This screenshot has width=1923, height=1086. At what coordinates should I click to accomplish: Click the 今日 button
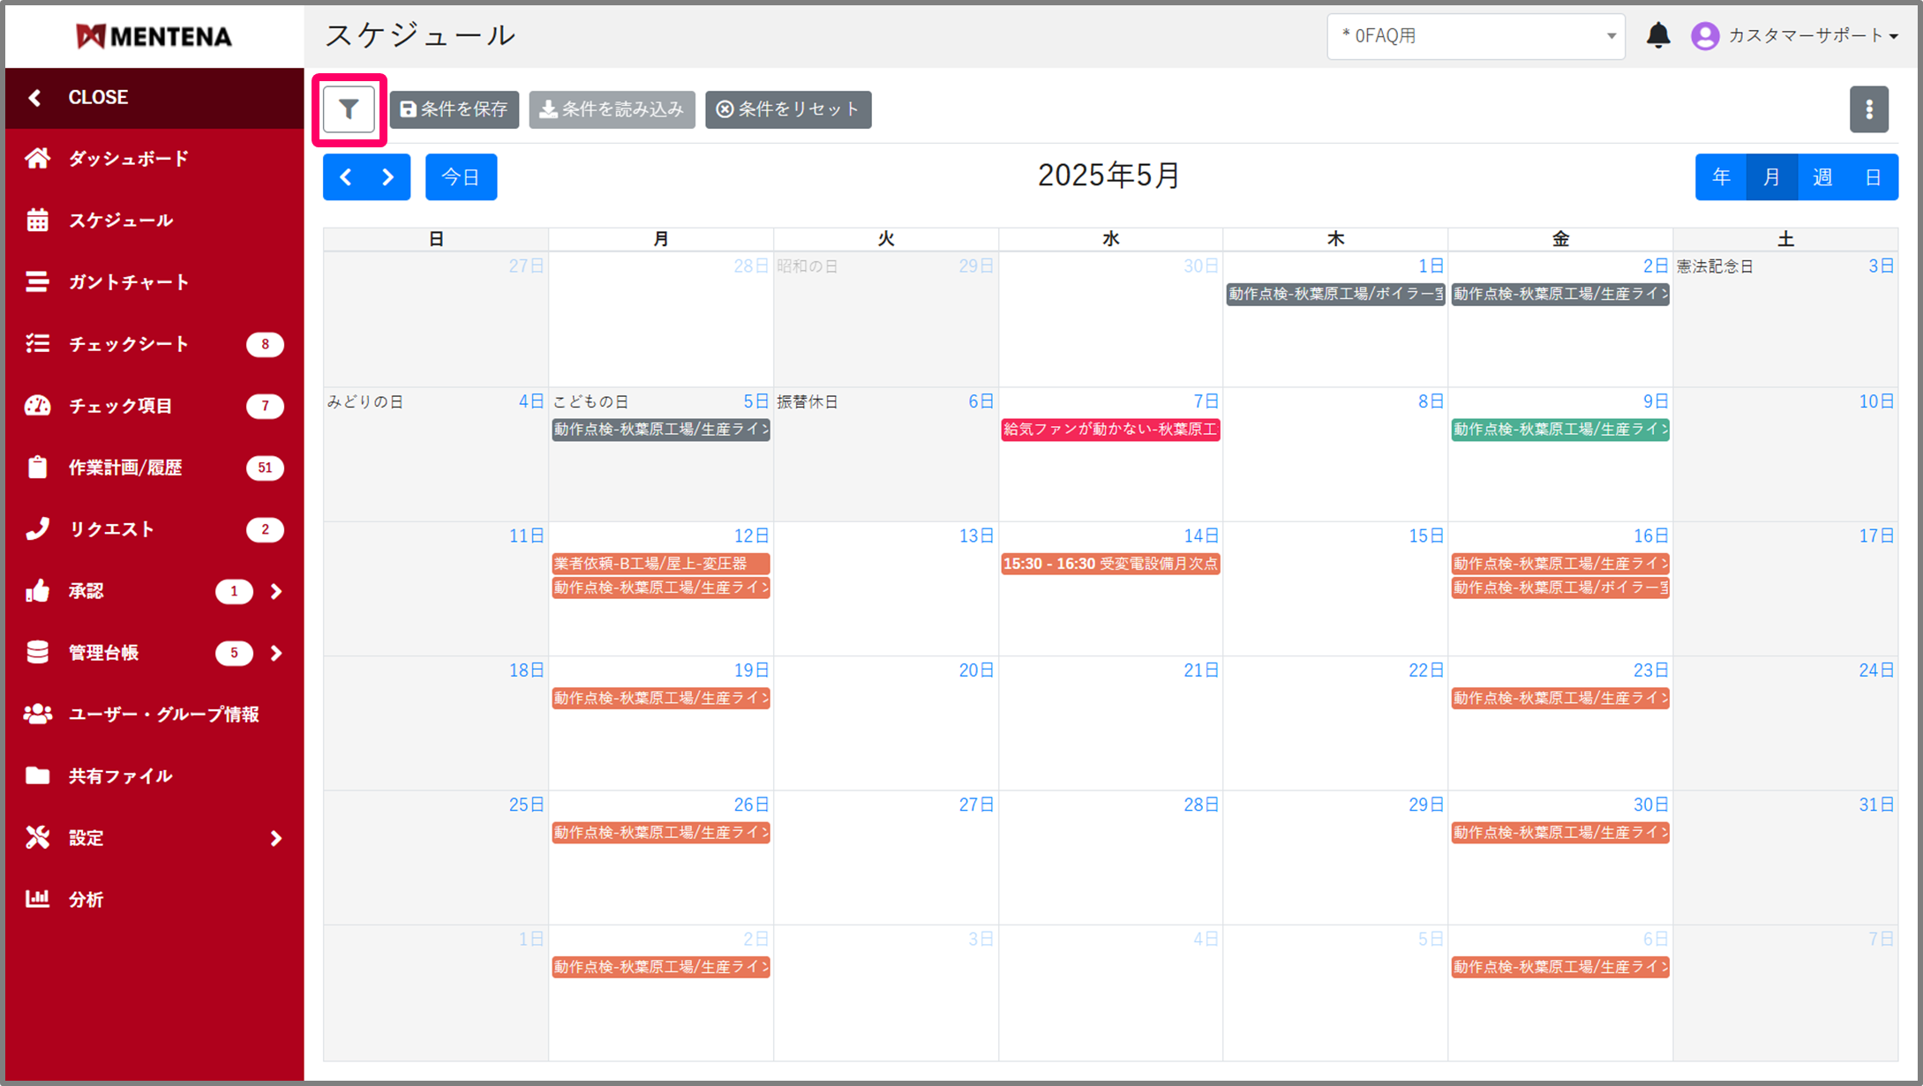click(461, 177)
